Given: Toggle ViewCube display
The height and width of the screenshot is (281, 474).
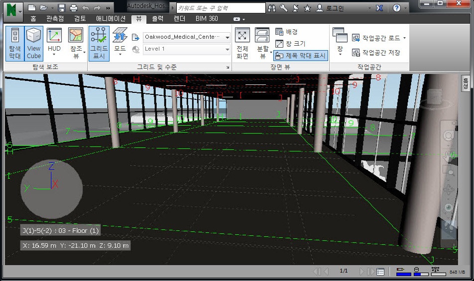Looking at the screenshot, I should (x=34, y=43).
